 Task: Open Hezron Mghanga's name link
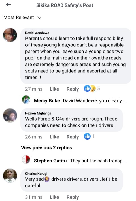click(38, 113)
